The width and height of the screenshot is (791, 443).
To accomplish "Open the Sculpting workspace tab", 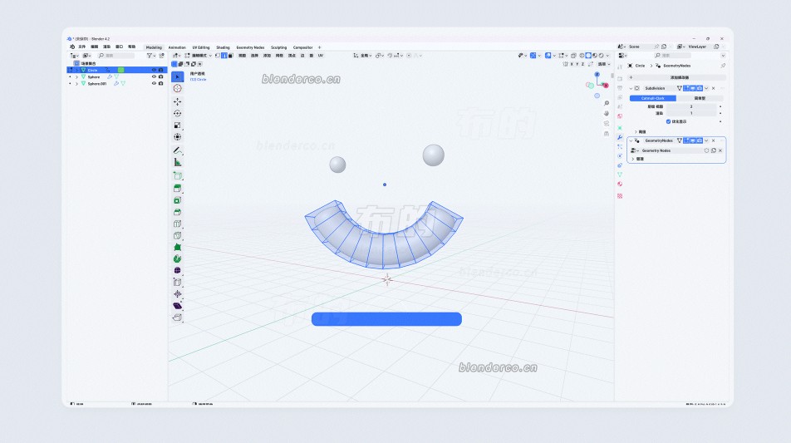I will point(278,47).
